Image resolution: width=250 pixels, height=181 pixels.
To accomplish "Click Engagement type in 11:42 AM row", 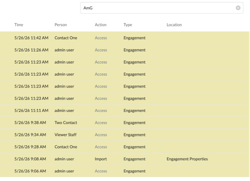I will click(x=134, y=38).
